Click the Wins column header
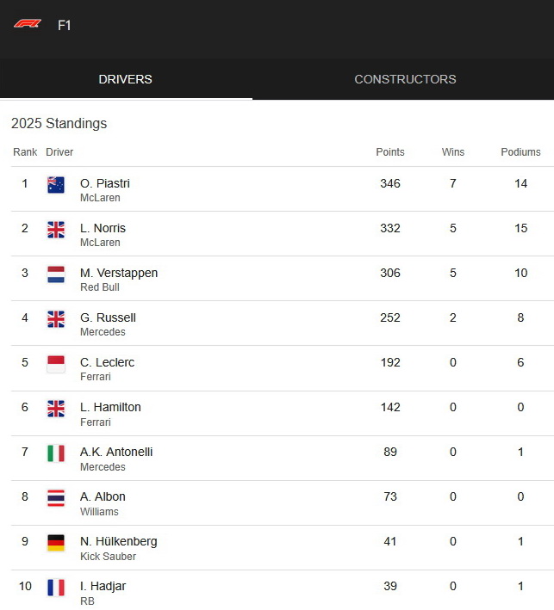This screenshot has height=610, width=554. pos(453,152)
